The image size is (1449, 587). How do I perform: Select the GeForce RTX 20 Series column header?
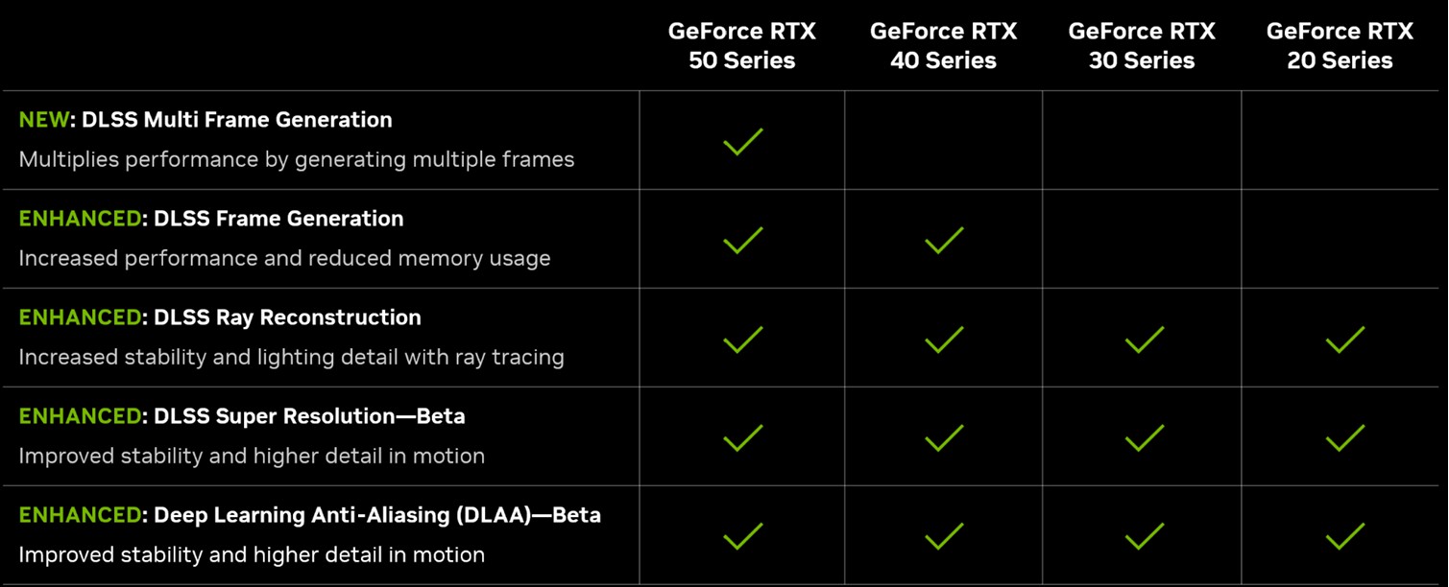pyautogui.click(x=1340, y=46)
